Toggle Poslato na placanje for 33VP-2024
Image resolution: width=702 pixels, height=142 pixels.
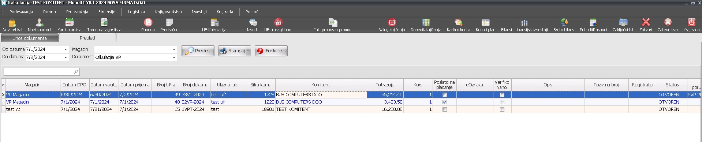click(445, 95)
